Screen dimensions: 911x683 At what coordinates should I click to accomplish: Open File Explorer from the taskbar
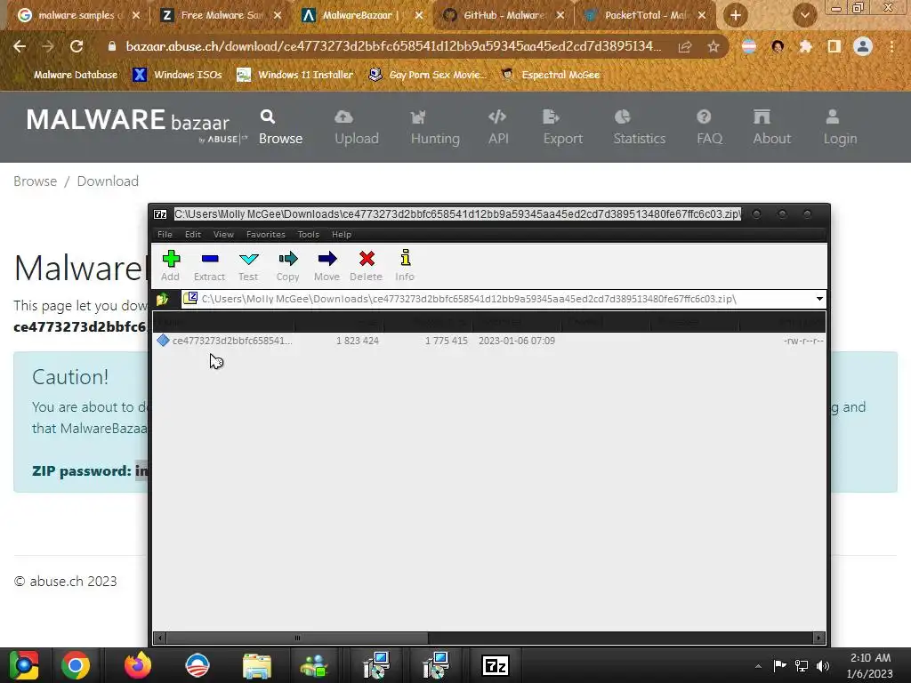pos(257,665)
